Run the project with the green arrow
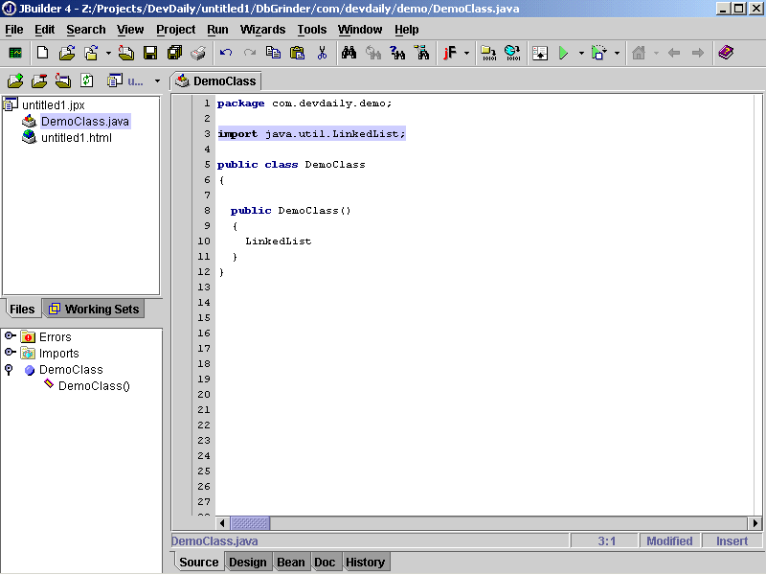Viewport: 766px width, 575px height. click(x=563, y=53)
